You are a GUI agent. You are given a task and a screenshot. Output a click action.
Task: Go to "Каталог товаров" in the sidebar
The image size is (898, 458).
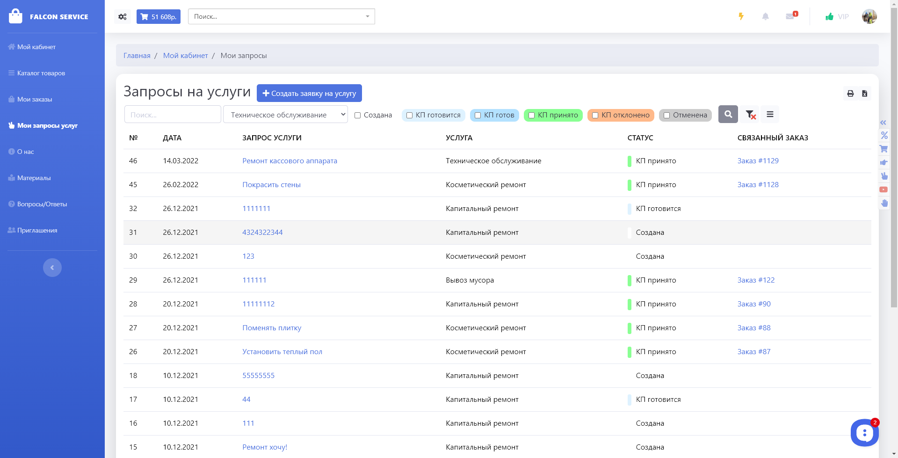pos(41,73)
